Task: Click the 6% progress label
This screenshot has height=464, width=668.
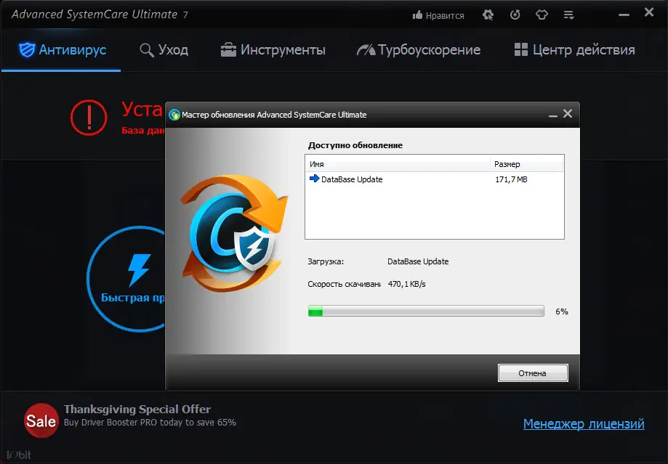Action: [561, 312]
